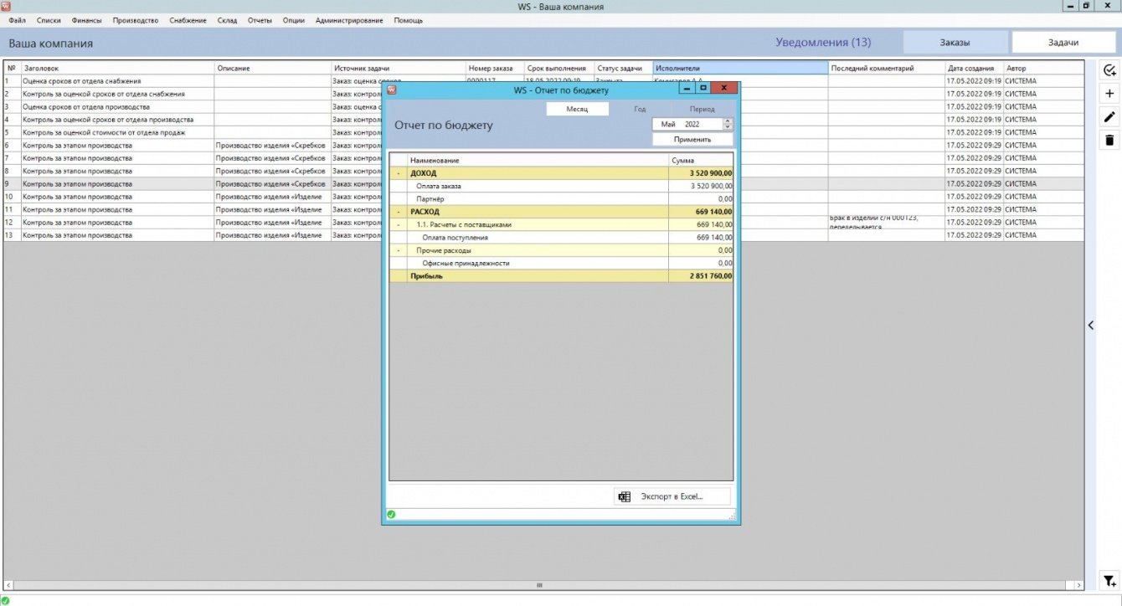Image resolution: width=1122 pixels, height=606 pixels.
Task: Click the WS icon in the budget report title bar
Action: click(x=391, y=89)
